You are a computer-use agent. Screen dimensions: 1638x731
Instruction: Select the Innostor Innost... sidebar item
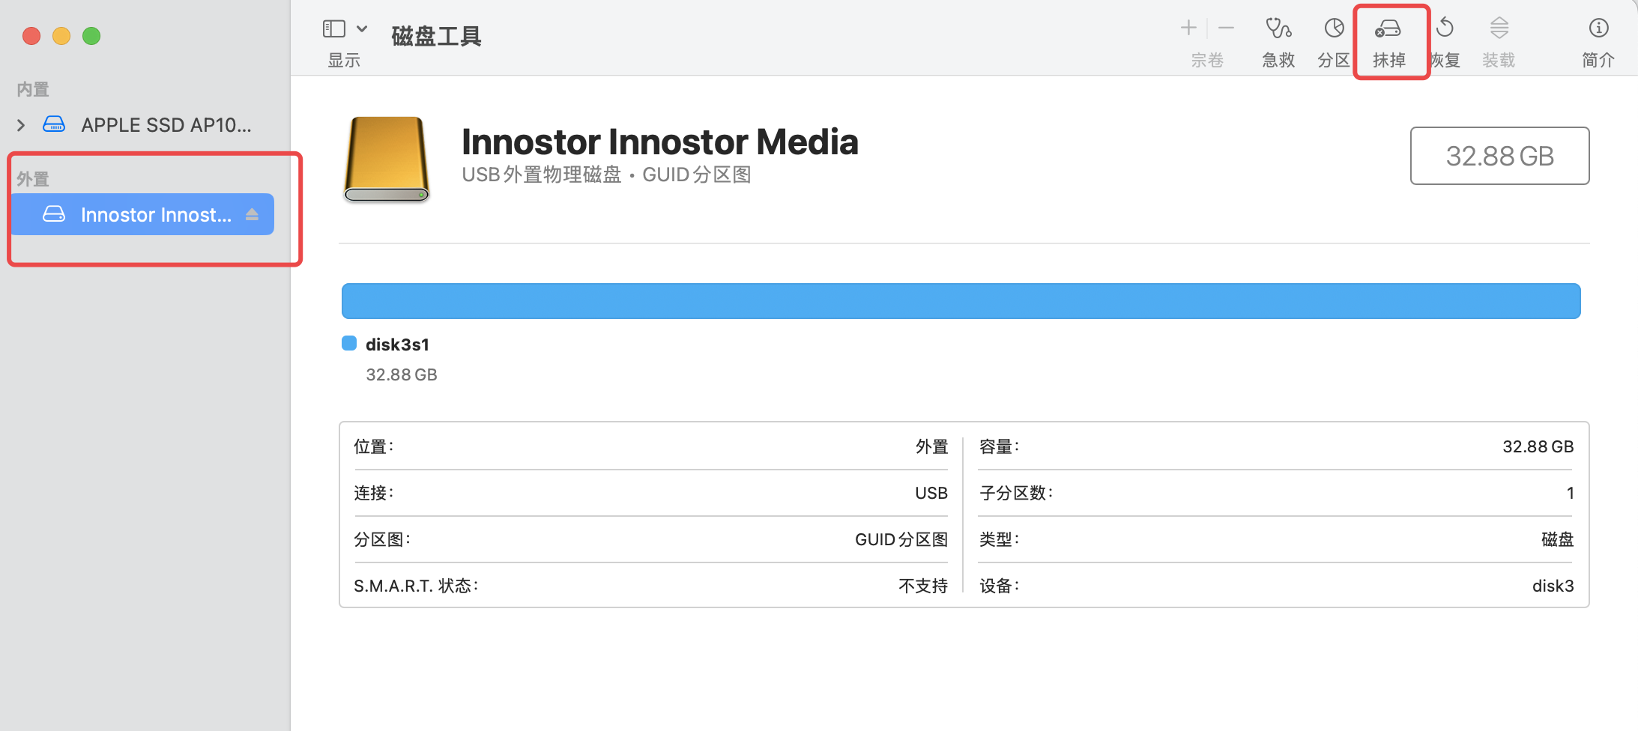(x=155, y=215)
